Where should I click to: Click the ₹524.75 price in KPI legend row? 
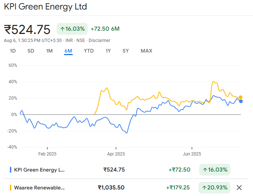(114, 170)
